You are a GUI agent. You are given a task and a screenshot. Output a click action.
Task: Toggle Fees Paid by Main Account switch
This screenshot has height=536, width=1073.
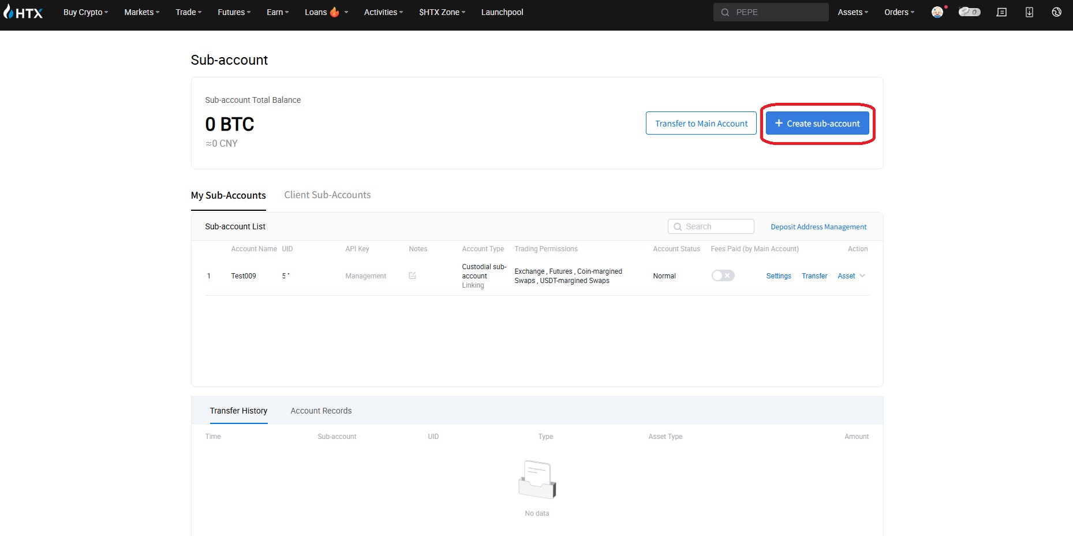click(723, 276)
